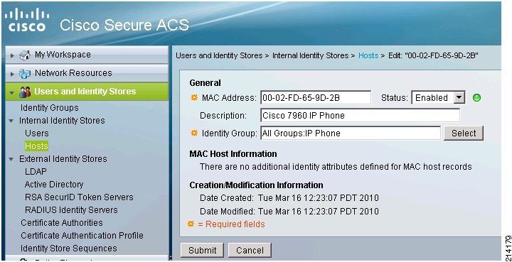Image resolution: width=512 pixels, height=262 pixels.
Task: Expand the Network Resources section arrow
Action: coord(12,74)
